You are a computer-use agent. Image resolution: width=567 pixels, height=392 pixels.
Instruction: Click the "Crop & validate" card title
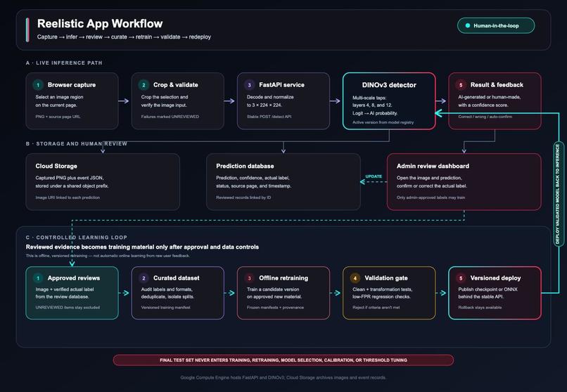pos(176,85)
